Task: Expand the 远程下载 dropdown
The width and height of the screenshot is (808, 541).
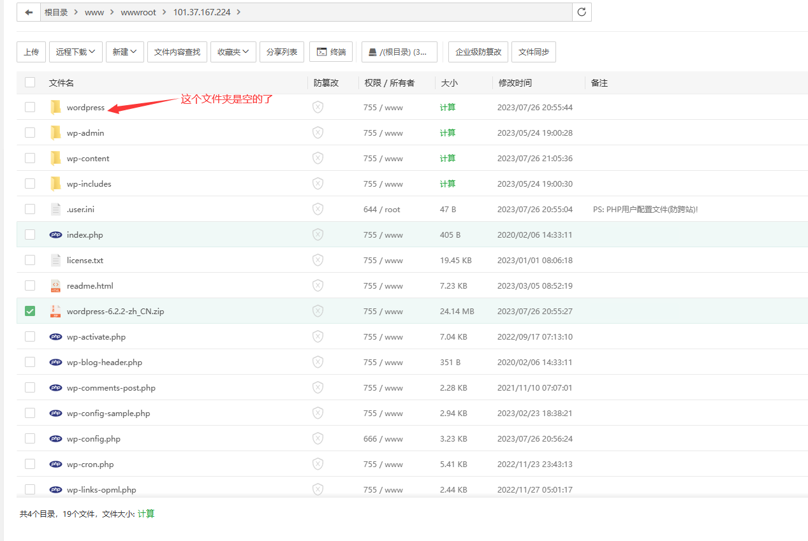Action: 75,52
